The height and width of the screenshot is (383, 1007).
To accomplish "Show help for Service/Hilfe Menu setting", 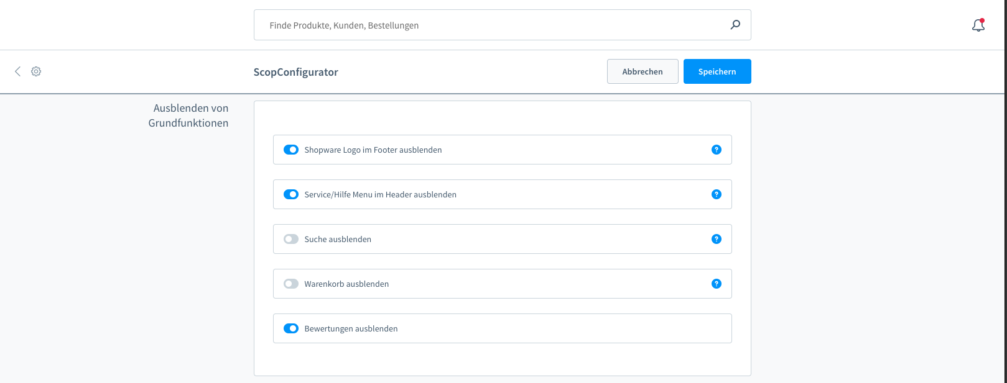I will click(x=717, y=194).
